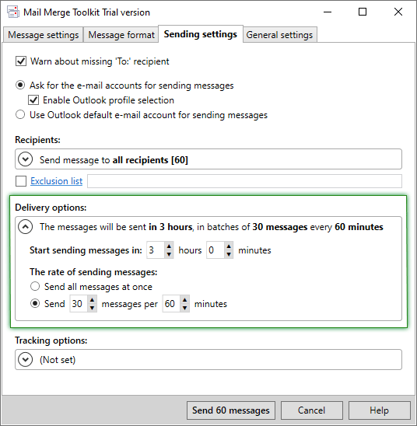Viewport: 417px width, 426px height.
Task: Expand the Recipients section chevron
Action: 25,159
